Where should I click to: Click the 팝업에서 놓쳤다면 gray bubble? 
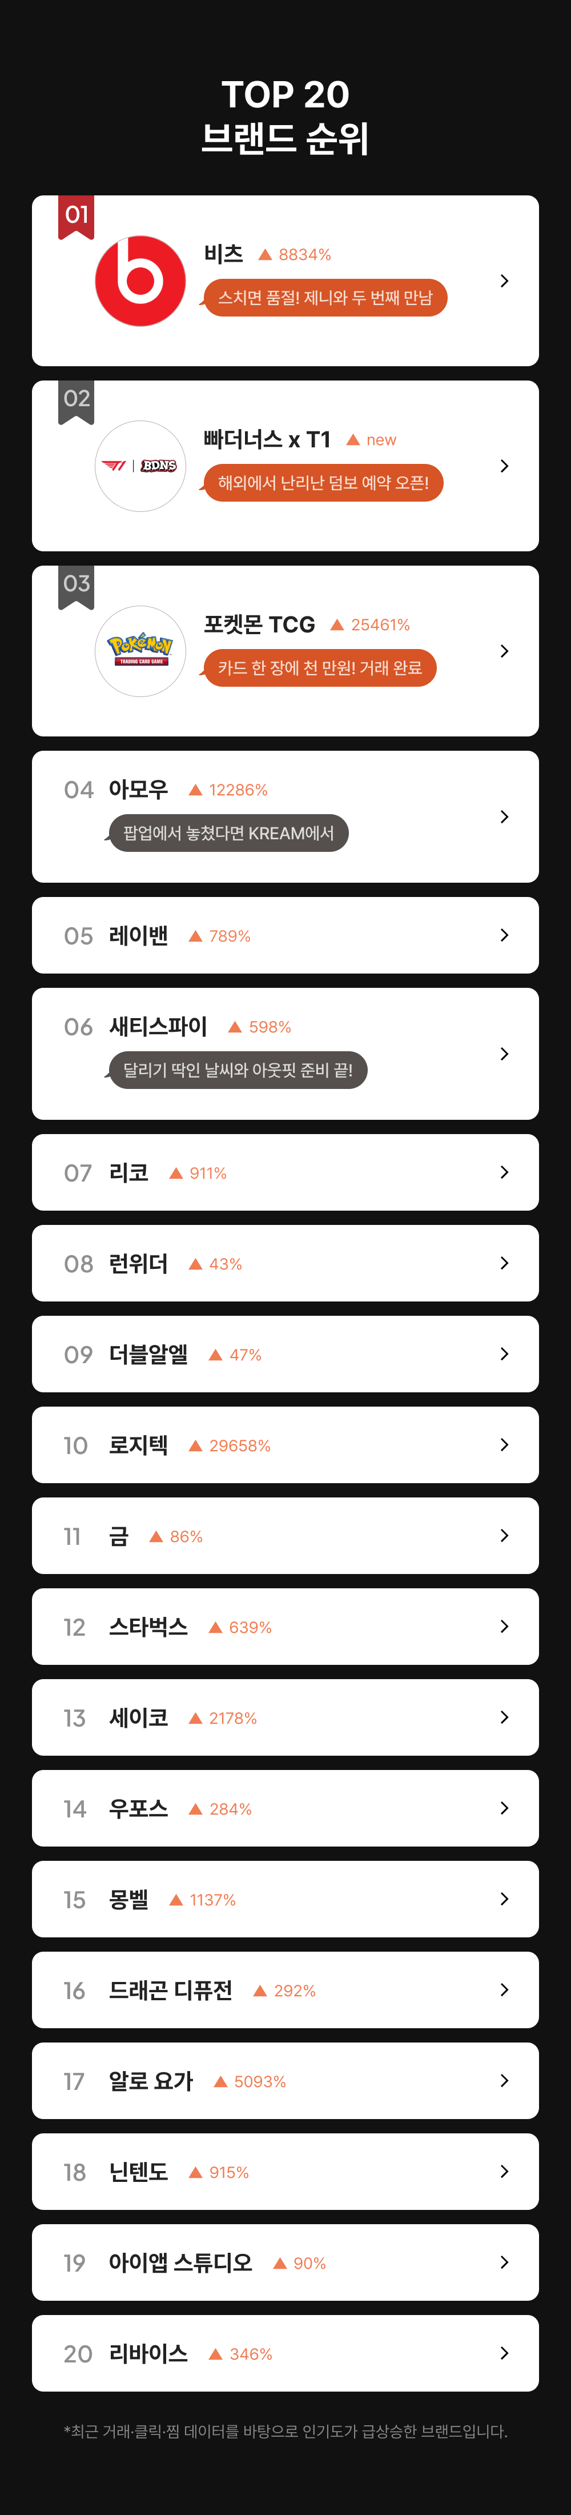coord(228,833)
